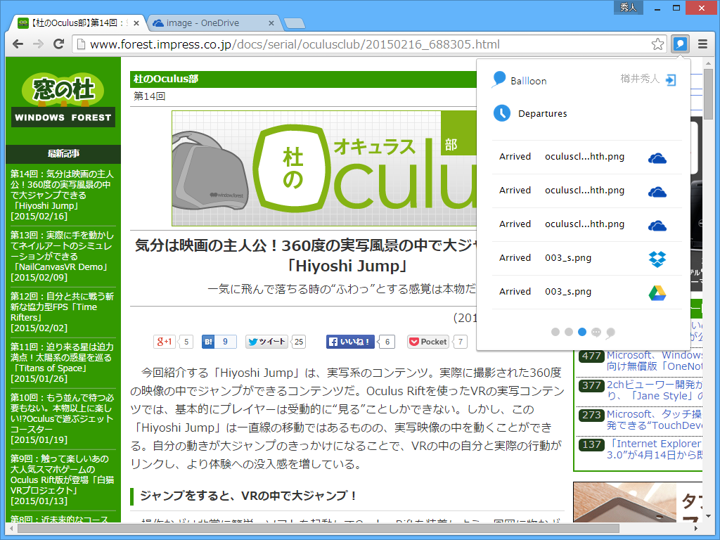
Task: Click the browser forward arrow
Action: tap(38, 44)
